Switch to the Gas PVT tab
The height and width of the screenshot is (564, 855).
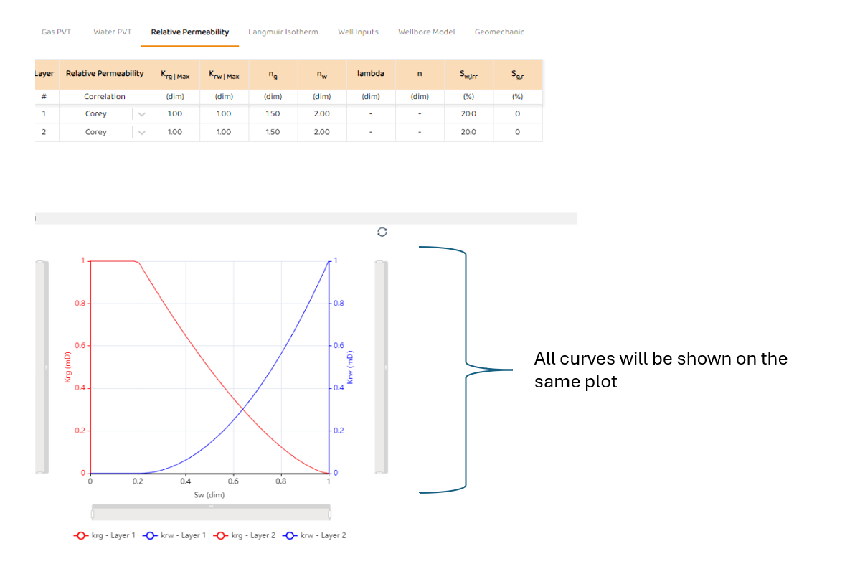[x=56, y=32]
